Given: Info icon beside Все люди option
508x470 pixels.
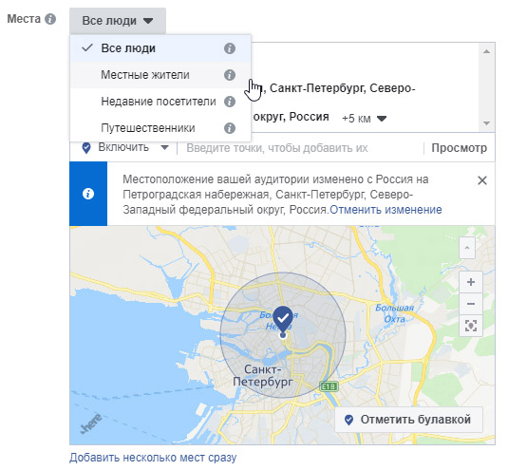Looking at the screenshot, I should pos(230,48).
